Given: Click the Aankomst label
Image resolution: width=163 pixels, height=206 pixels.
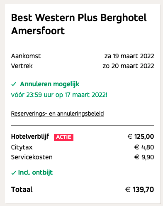Looking at the screenshot, I should [26, 56].
